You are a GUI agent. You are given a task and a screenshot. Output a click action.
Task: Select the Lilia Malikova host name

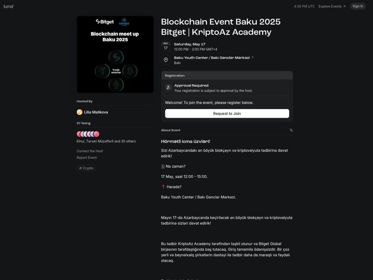pyautogui.click(x=96, y=112)
